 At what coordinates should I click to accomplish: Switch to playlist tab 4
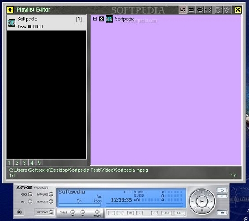click(x=32, y=162)
